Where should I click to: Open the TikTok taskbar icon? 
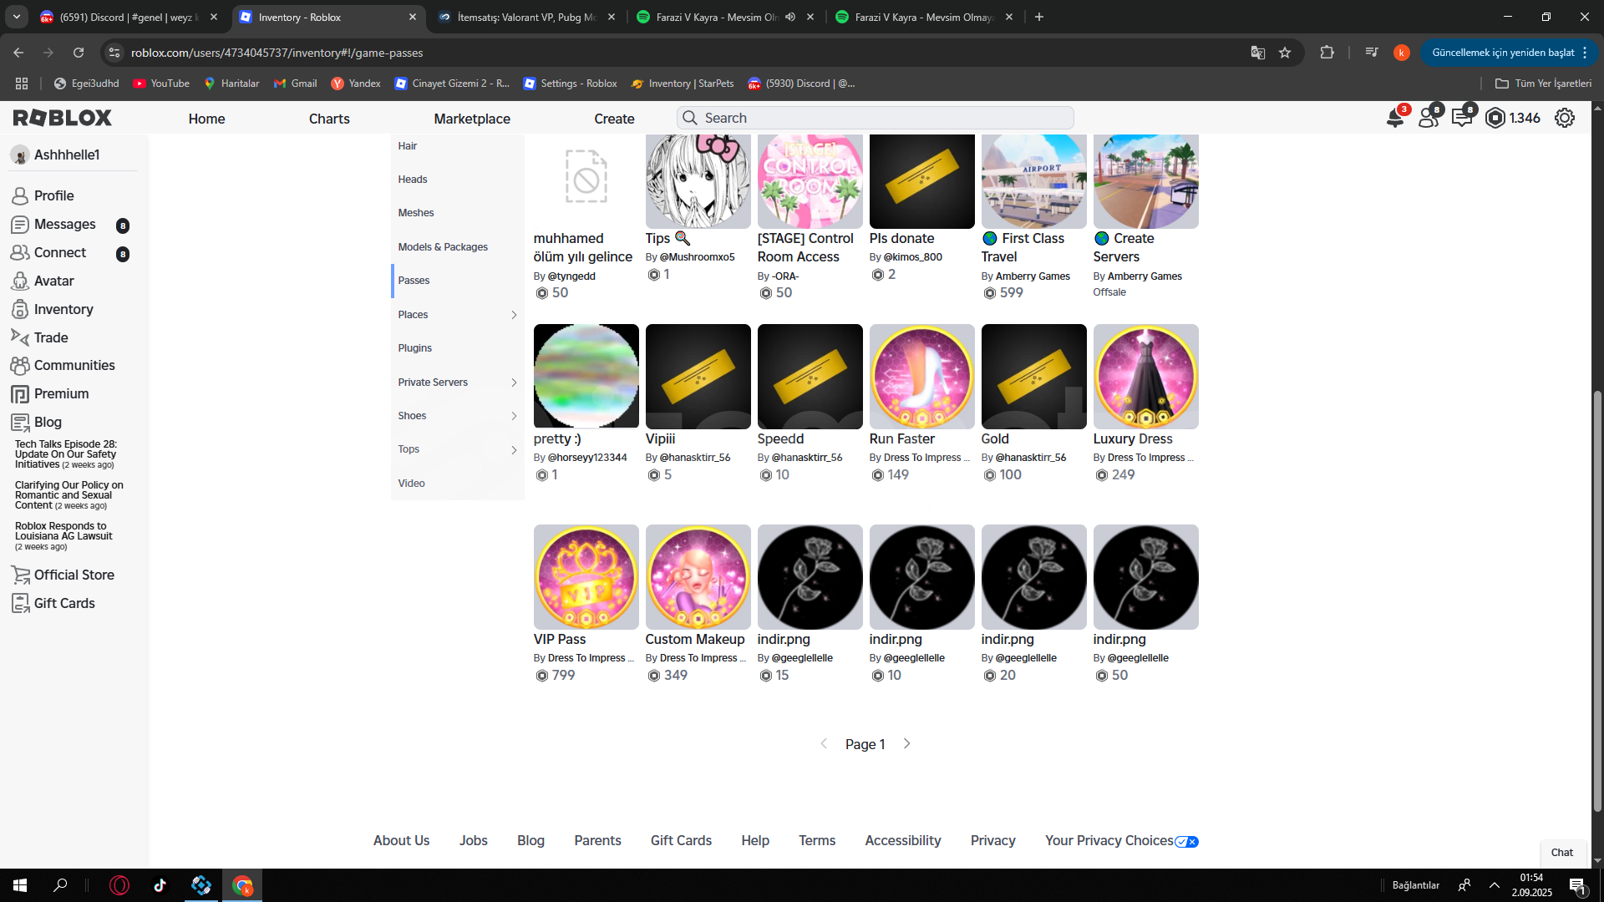(x=160, y=885)
